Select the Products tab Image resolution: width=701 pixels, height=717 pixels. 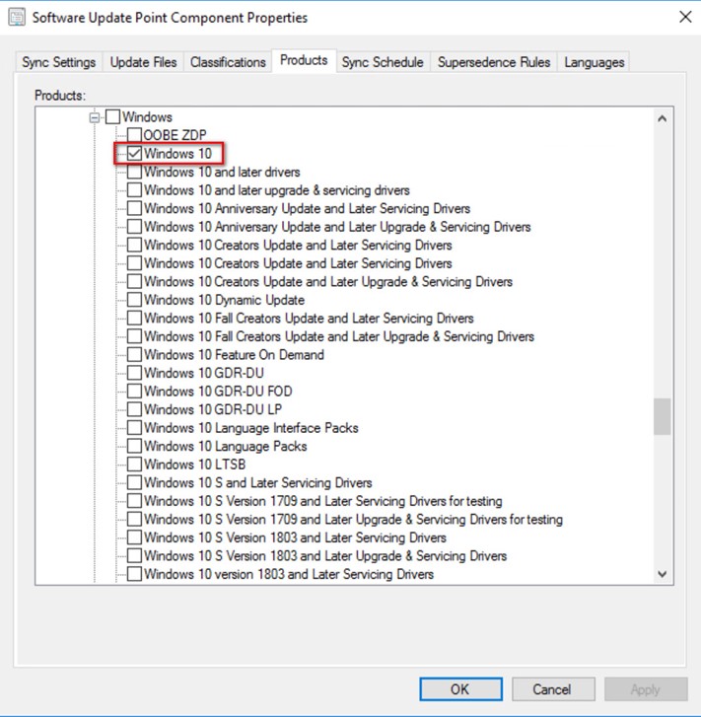tap(304, 60)
